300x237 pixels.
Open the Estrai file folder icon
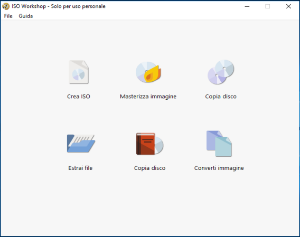(81, 144)
